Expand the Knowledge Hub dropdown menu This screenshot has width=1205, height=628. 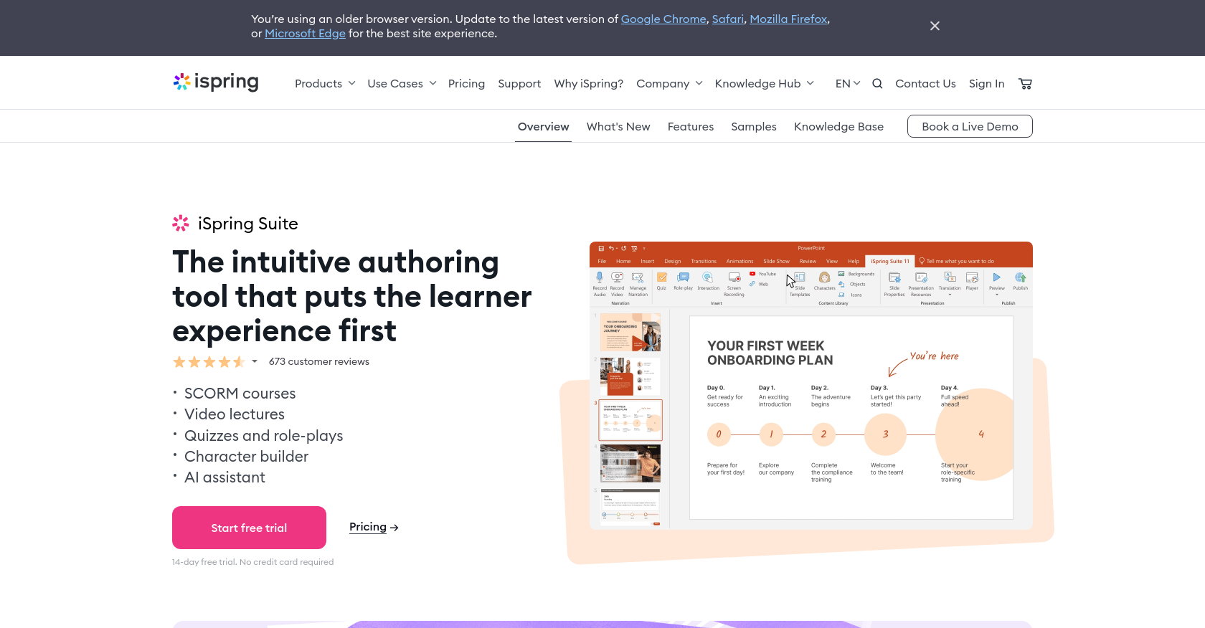tap(810, 83)
